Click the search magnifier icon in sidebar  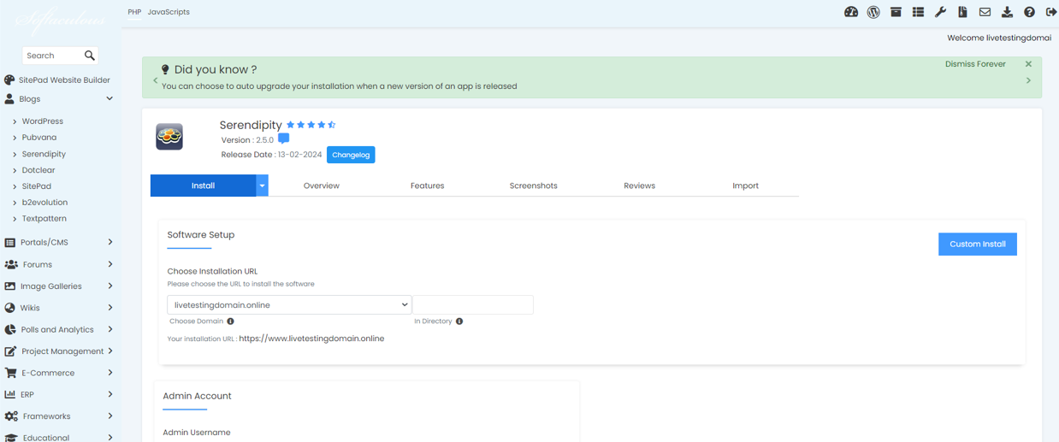click(x=89, y=56)
